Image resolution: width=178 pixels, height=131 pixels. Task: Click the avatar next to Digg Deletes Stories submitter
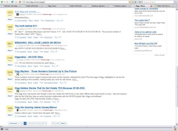(x=17, y=91)
